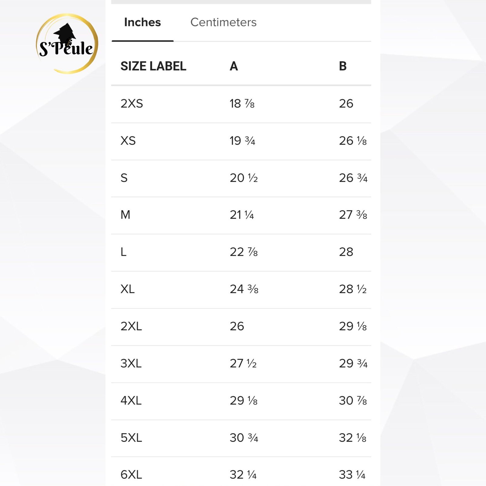Click the S'Peule brand logo
This screenshot has width=486, height=486.
67,44
